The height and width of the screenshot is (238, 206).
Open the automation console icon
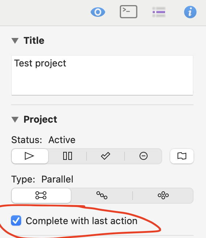click(x=129, y=12)
